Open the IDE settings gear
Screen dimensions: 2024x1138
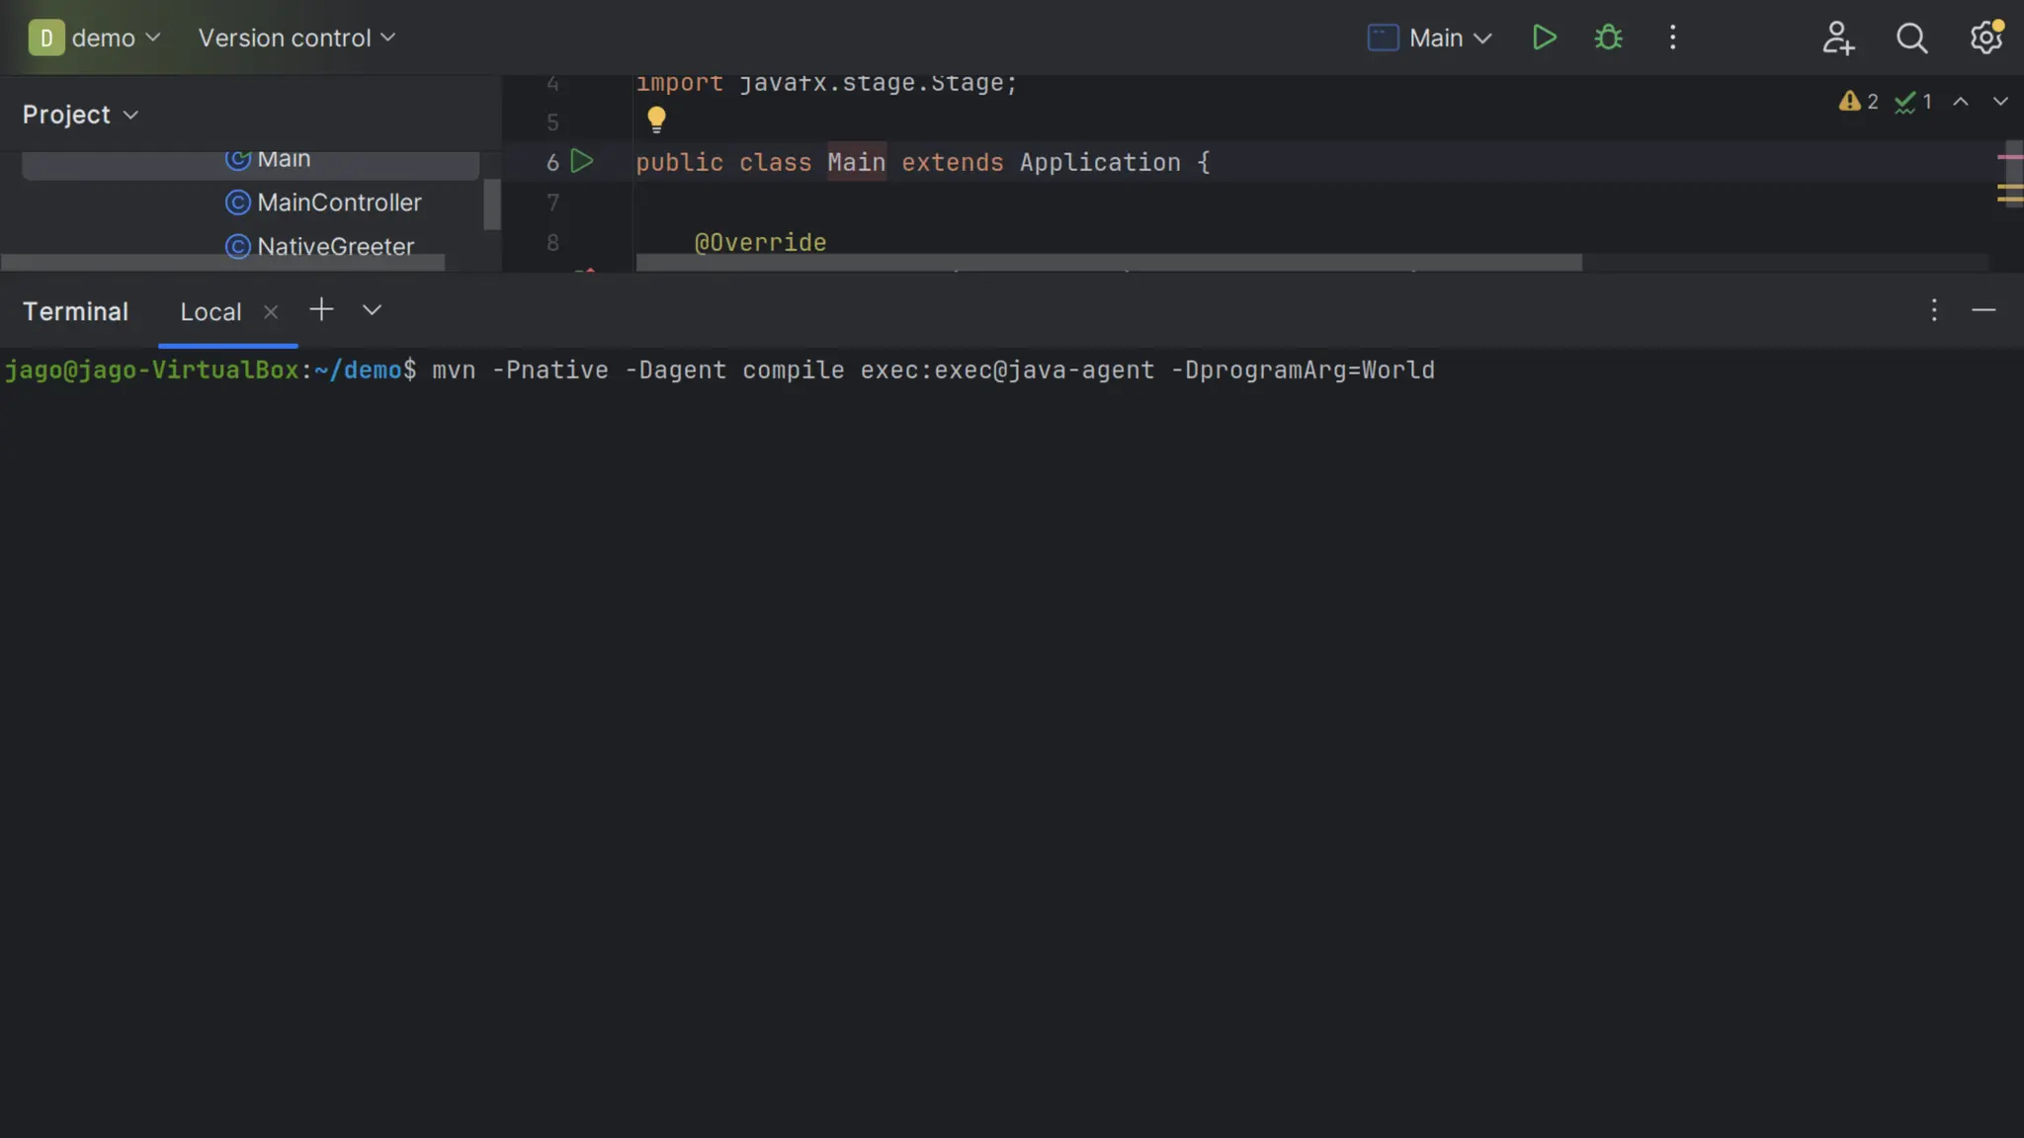click(1985, 38)
